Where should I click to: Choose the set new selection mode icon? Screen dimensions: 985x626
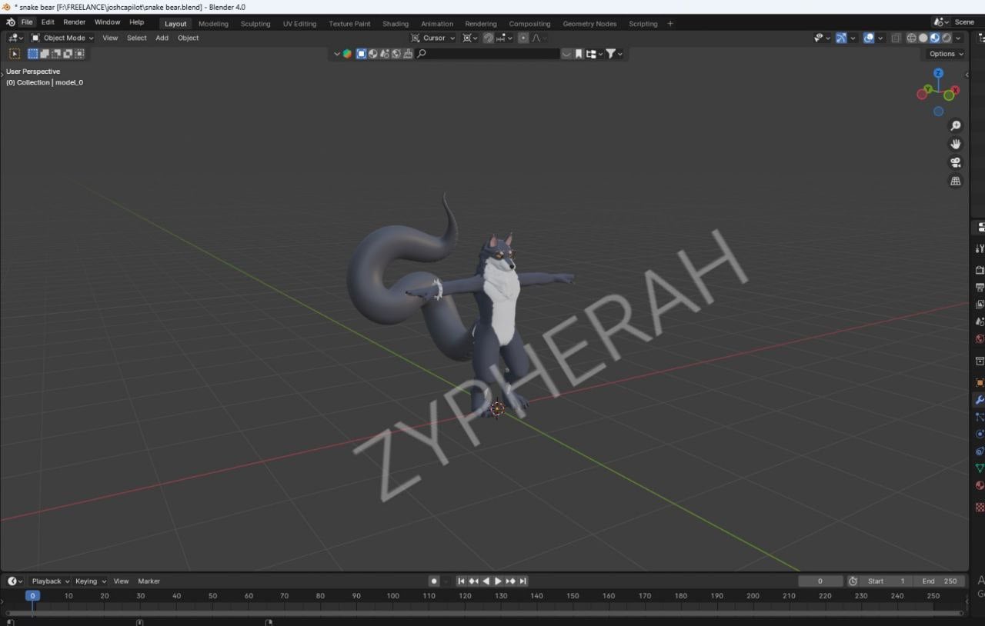tap(33, 54)
